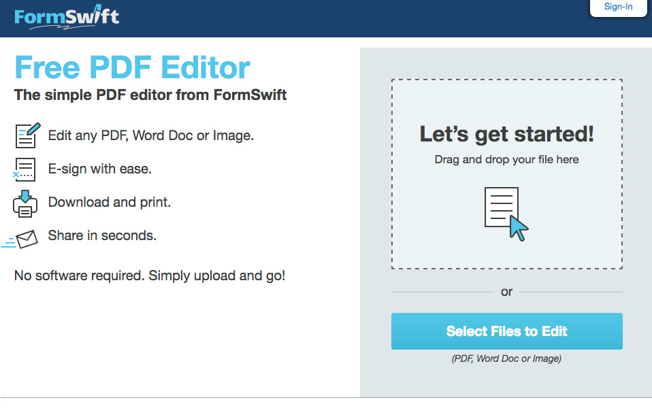
Task: Click the "E-sign with ease." text
Action: 100,169
